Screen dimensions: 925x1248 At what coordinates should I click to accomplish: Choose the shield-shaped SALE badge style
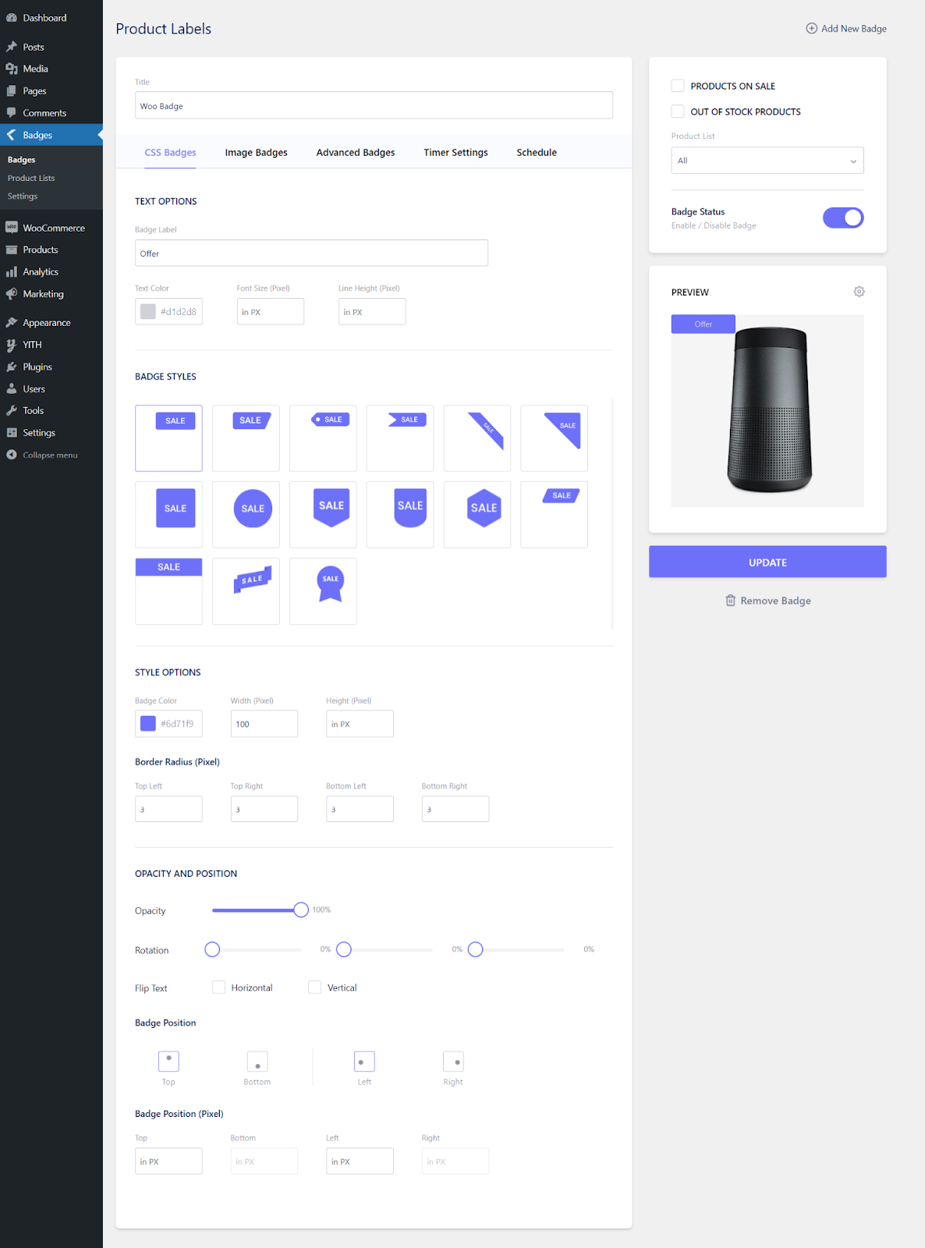coord(323,515)
